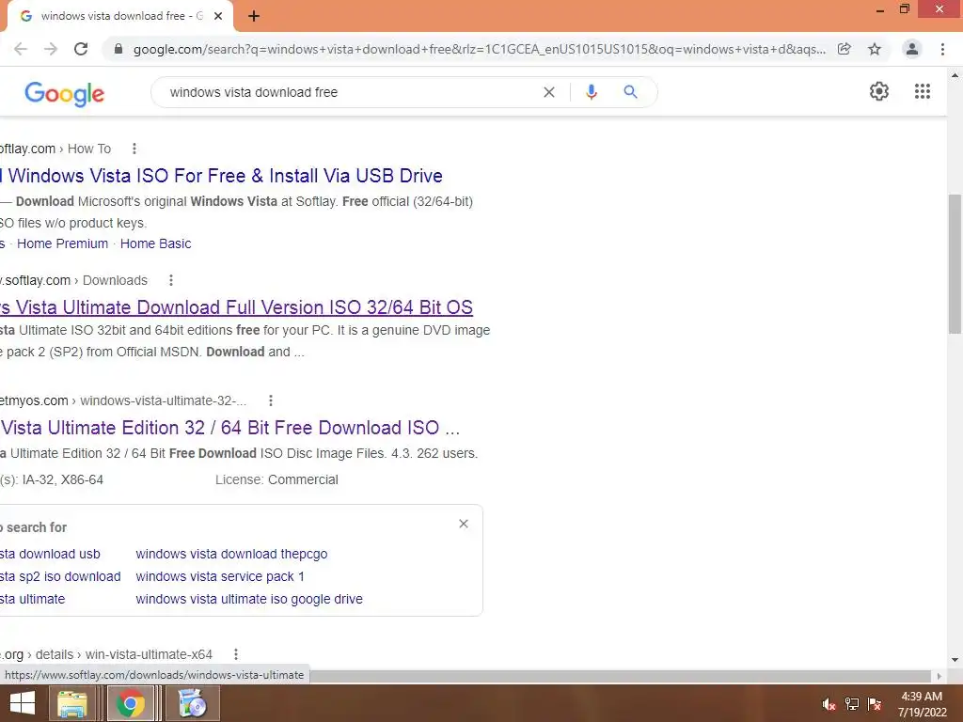Open Vista Ultimate Edition 32 / 64 Bit Free Download
This screenshot has width=963, height=722.
(x=230, y=428)
